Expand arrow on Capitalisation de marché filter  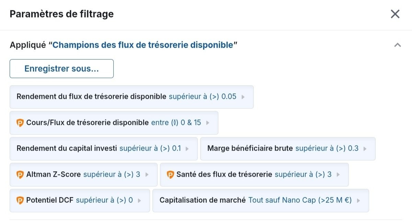point(358,201)
